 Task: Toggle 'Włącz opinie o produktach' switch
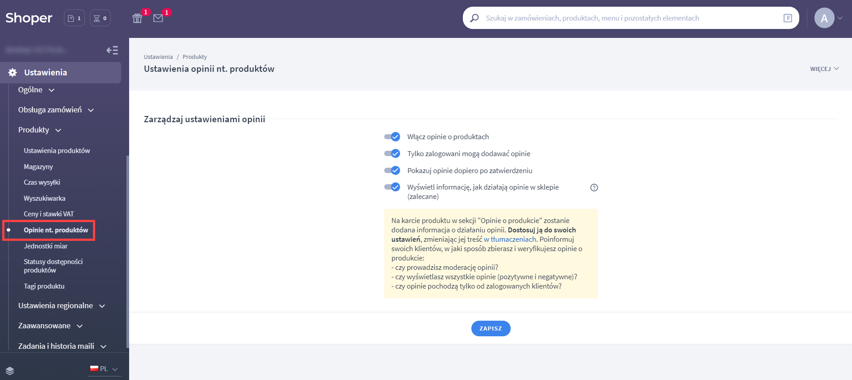click(x=392, y=137)
